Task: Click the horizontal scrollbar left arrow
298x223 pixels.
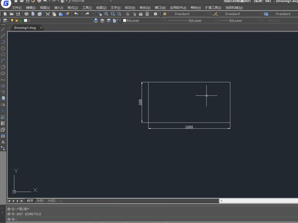Action: [221, 201]
